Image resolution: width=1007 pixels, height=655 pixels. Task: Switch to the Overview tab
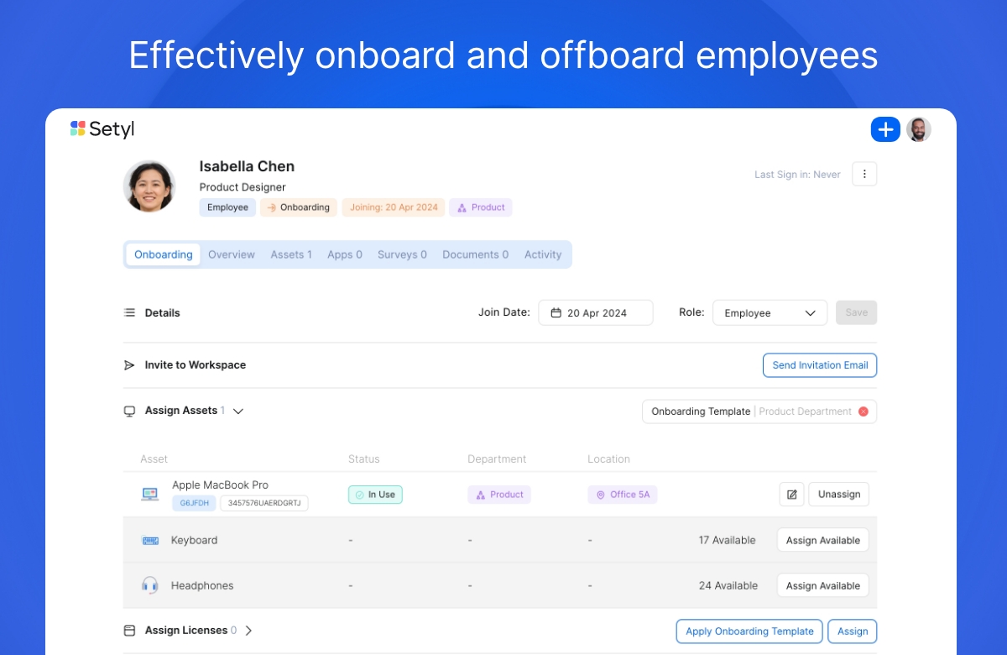point(232,254)
